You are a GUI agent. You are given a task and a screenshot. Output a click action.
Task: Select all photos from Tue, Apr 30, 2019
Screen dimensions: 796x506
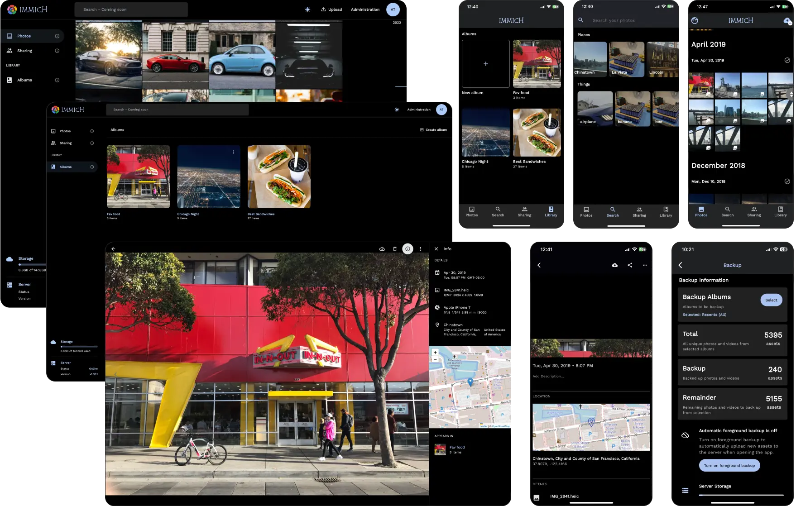(787, 60)
